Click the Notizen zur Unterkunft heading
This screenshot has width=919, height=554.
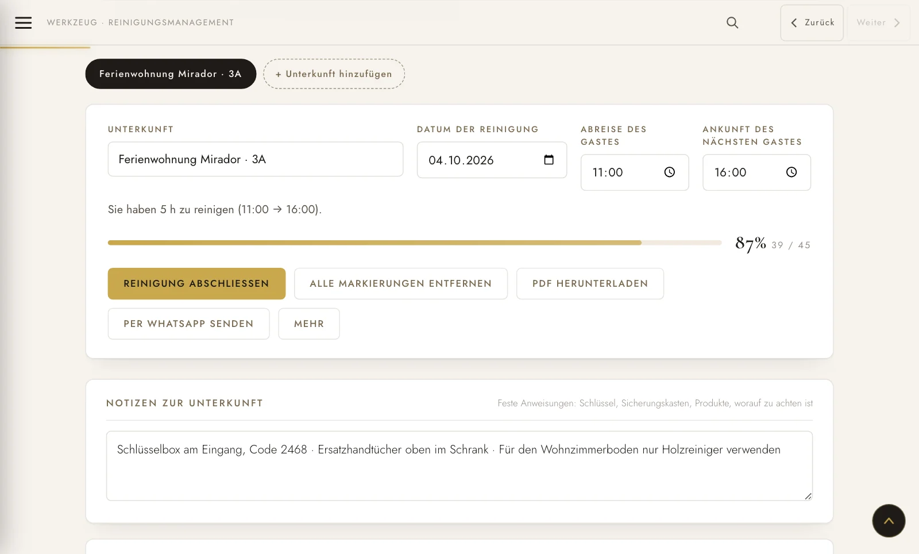coord(184,403)
